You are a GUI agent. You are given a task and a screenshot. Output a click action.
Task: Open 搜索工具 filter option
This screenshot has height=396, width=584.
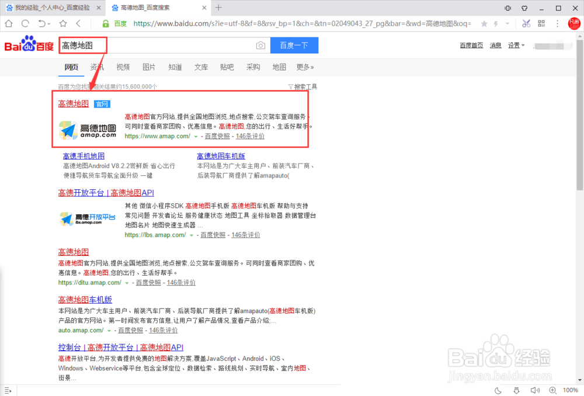[x=303, y=87]
